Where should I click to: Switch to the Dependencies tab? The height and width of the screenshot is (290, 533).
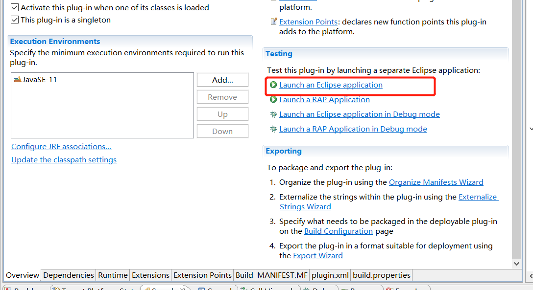68,275
